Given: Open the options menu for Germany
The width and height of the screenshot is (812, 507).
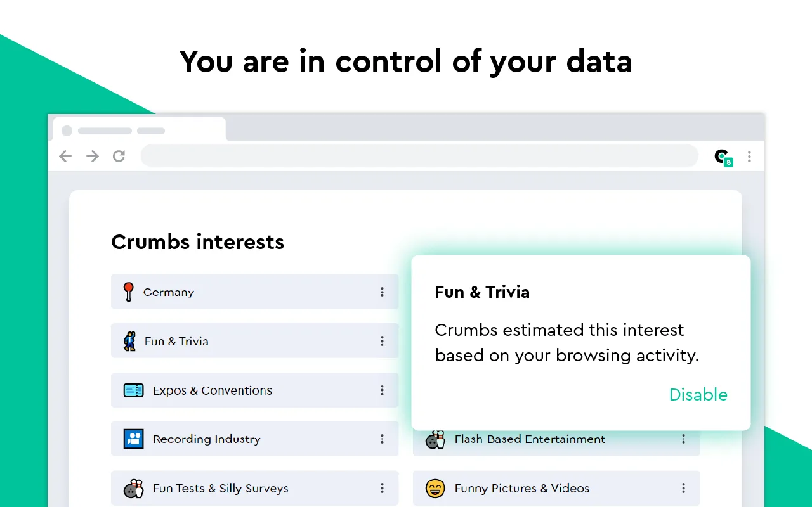Looking at the screenshot, I should click(x=382, y=292).
